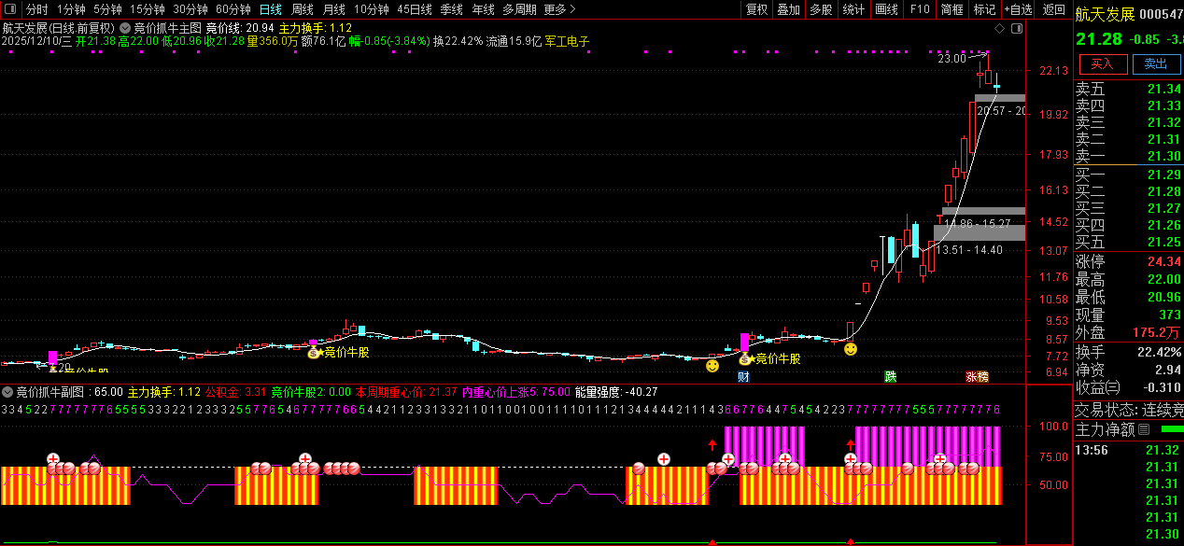This screenshot has width=1184, height=546.
Task: Click the red 涨榜 marker on the time axis
Action: pyautogui.click(x=977, y=377)
